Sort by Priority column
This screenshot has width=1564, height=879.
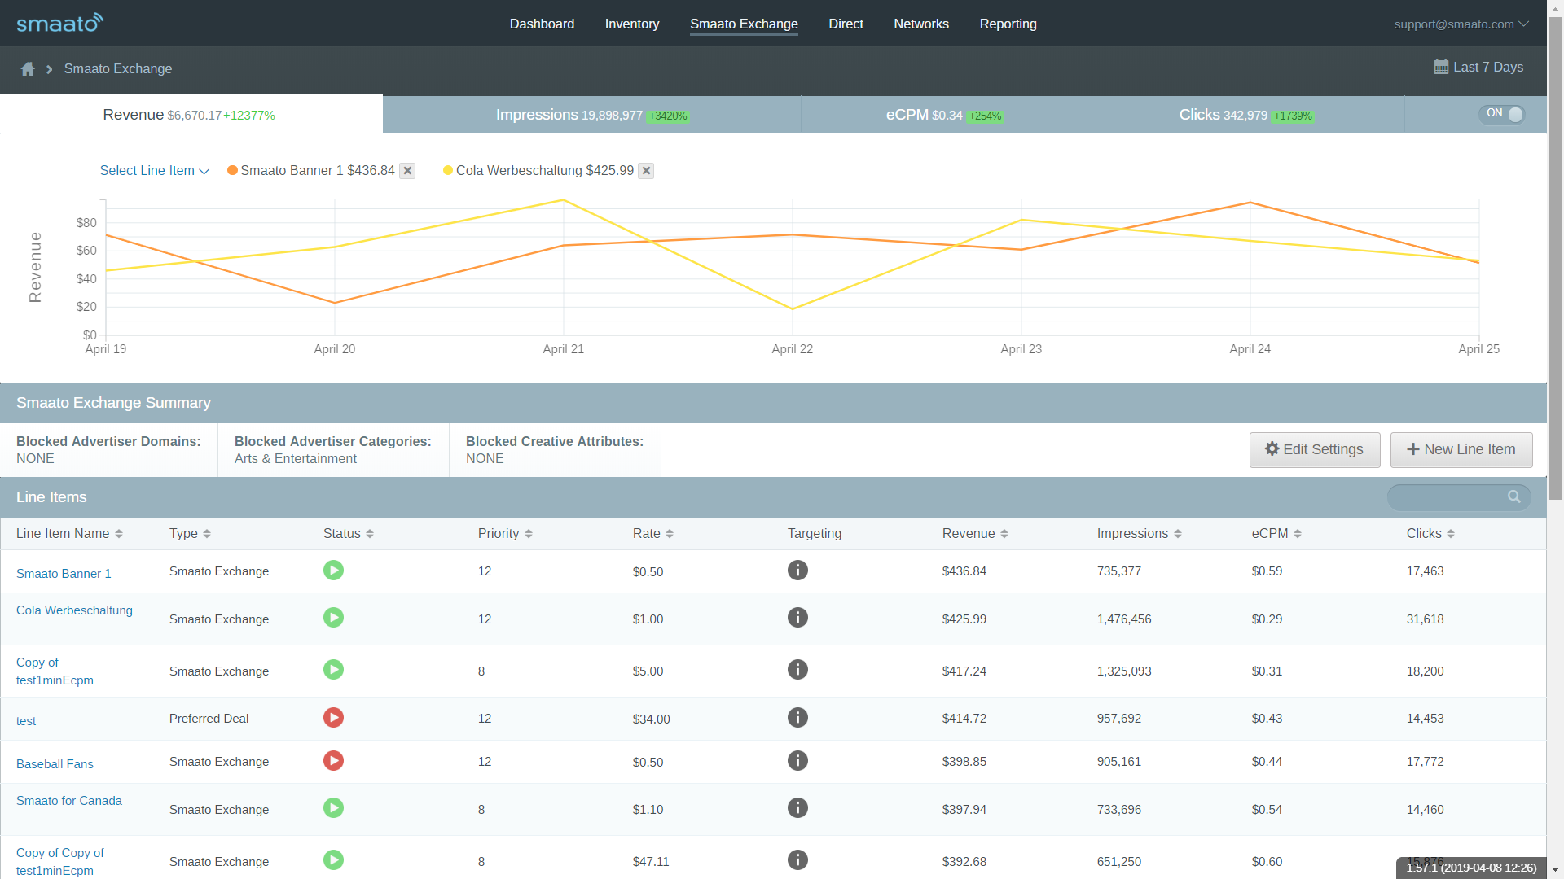(505, 534)
